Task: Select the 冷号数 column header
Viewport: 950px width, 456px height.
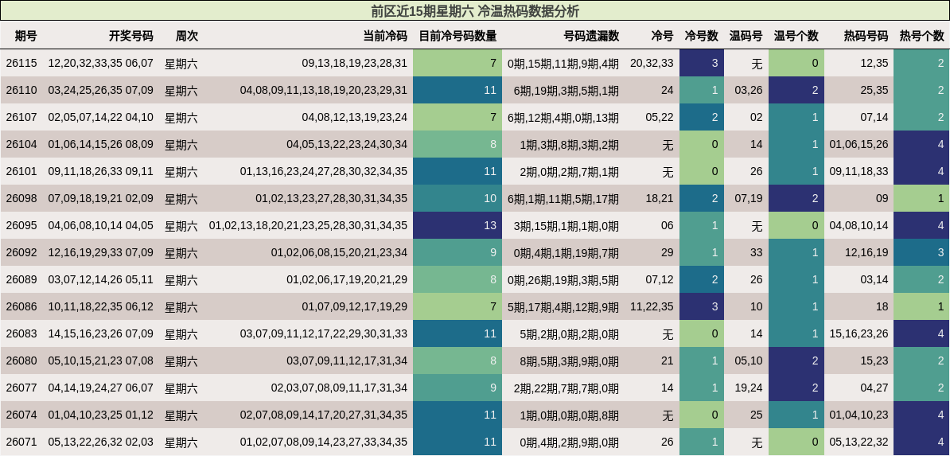Action: 702,36
